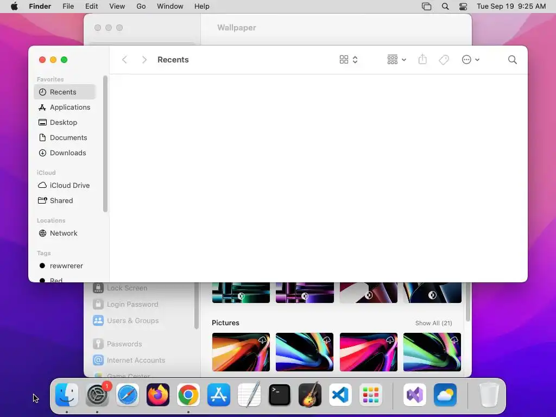This screenshot has width=556, height=417.
Task: Open the File menu
Action: click(68, 7)
